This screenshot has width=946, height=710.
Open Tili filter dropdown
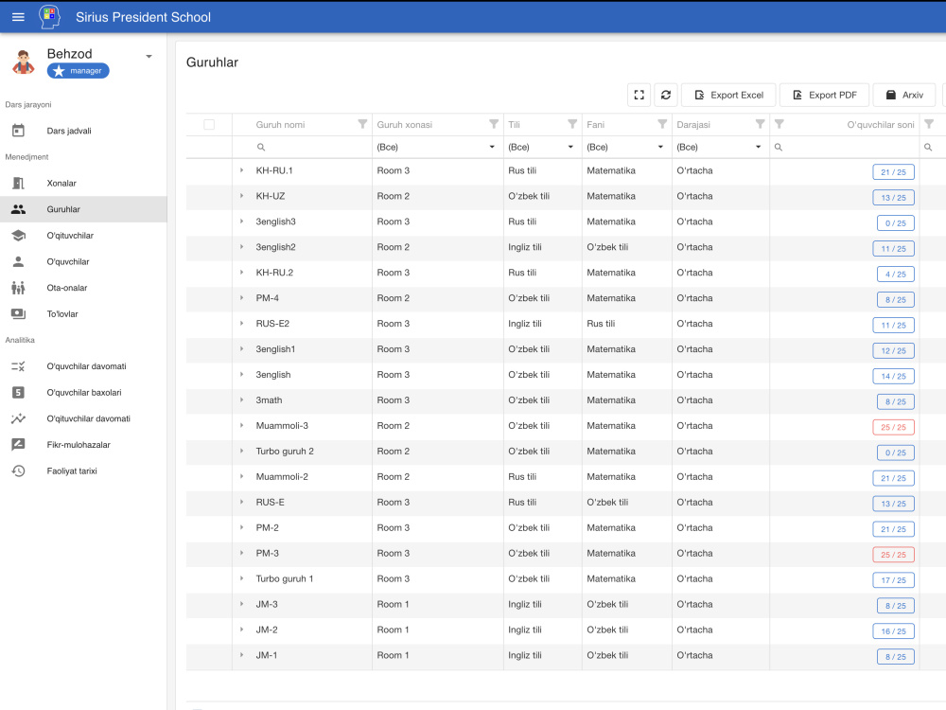(570, 147)
